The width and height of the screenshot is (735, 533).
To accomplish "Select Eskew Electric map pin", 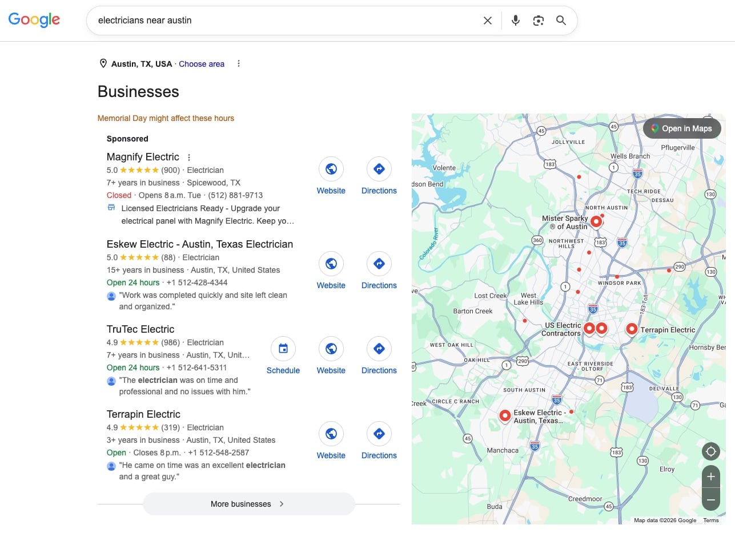I will coord(505,417).
